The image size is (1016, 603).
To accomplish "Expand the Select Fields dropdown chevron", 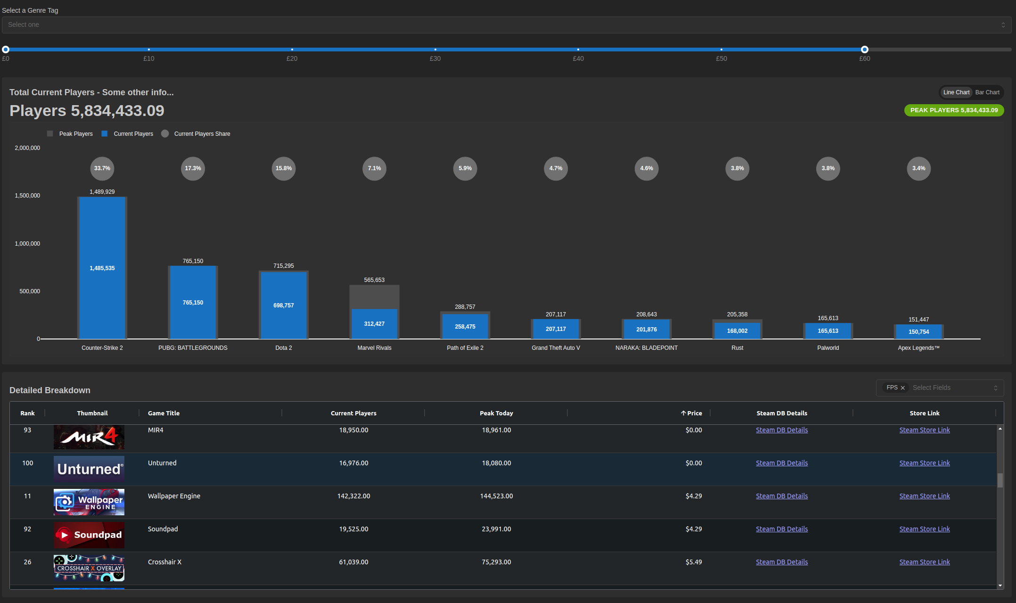I will [995, 388].
